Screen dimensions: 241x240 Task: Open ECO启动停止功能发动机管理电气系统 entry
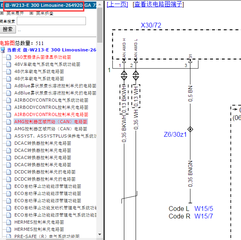[55, 208]
